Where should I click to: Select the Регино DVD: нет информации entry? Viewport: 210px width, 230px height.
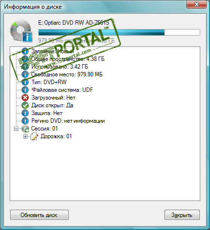click(68, 121)
